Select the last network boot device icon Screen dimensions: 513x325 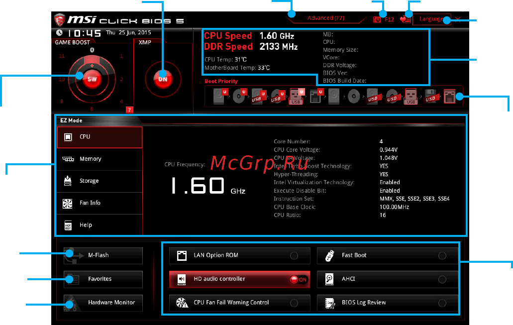(x=449, y=96)
